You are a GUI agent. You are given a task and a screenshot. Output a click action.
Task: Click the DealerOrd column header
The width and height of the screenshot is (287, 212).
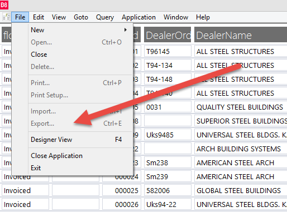coord(168,34)
